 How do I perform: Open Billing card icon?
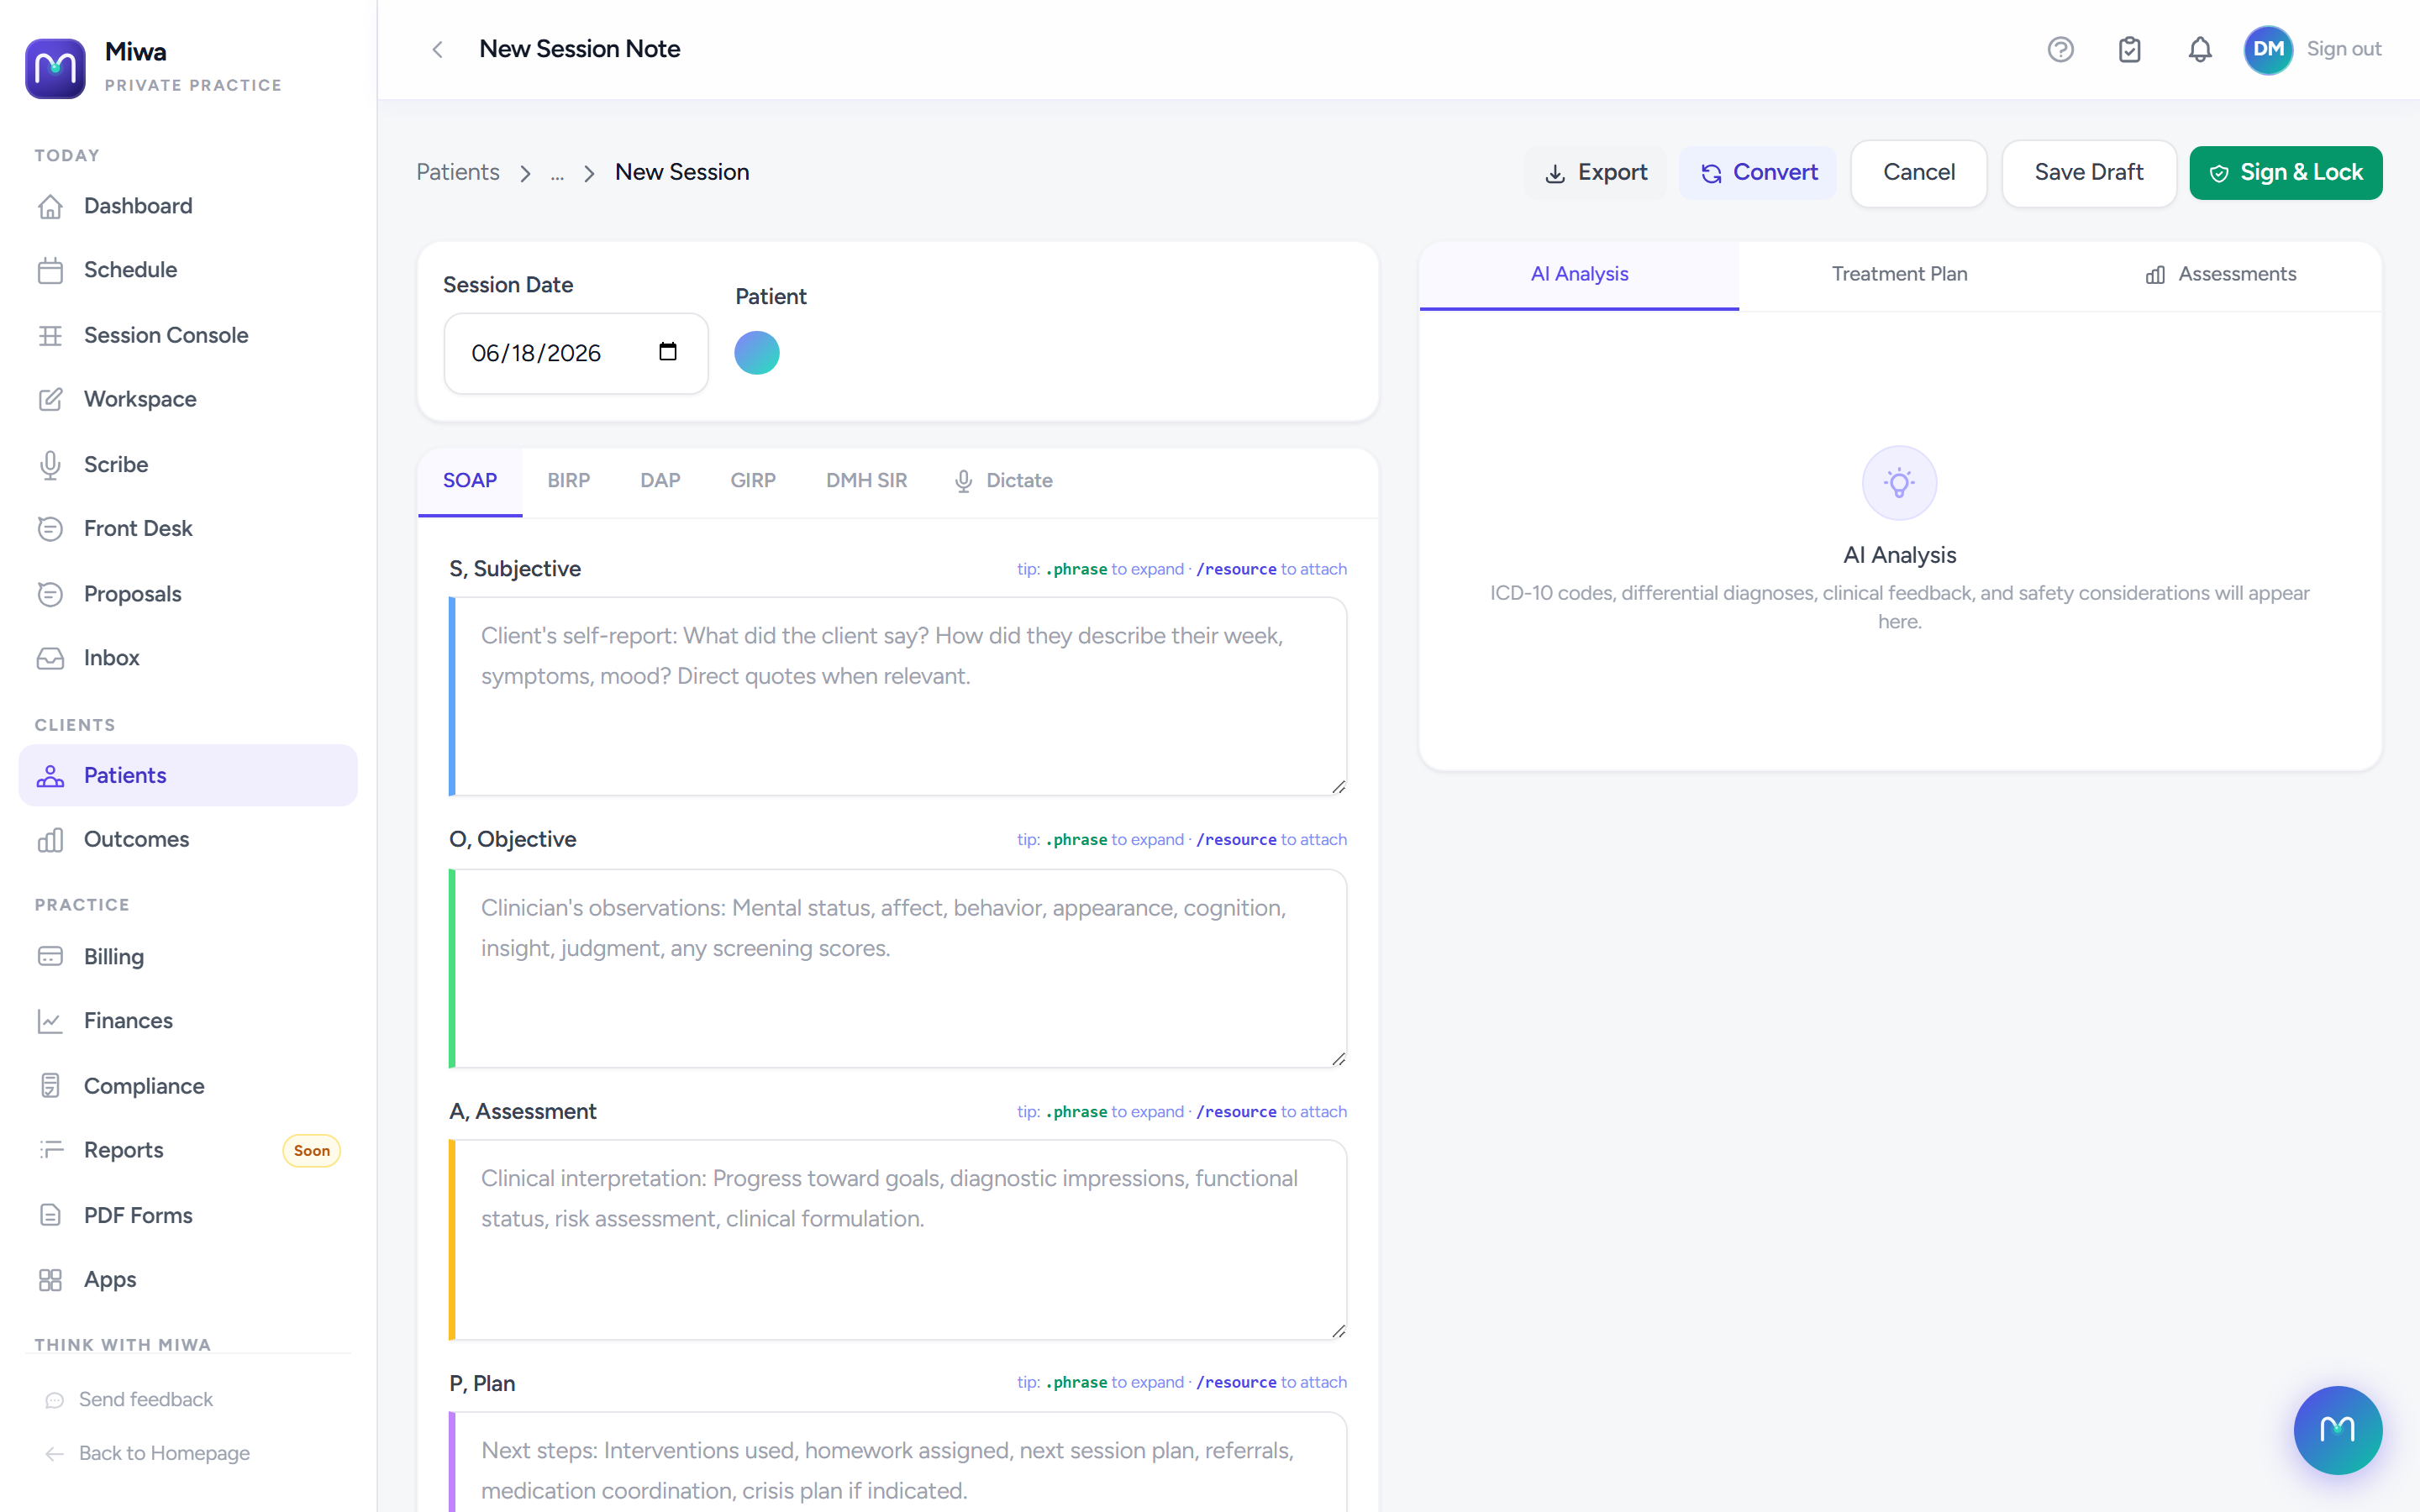pos(50,956)
